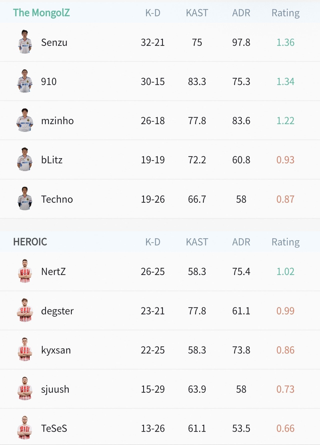The image size is (320, 445).
Task: Open mzinho's avatar image
Action: click(25, 120)
